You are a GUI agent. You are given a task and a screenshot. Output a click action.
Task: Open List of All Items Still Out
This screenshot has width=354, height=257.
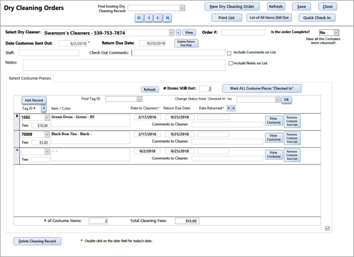click(269, 18)
